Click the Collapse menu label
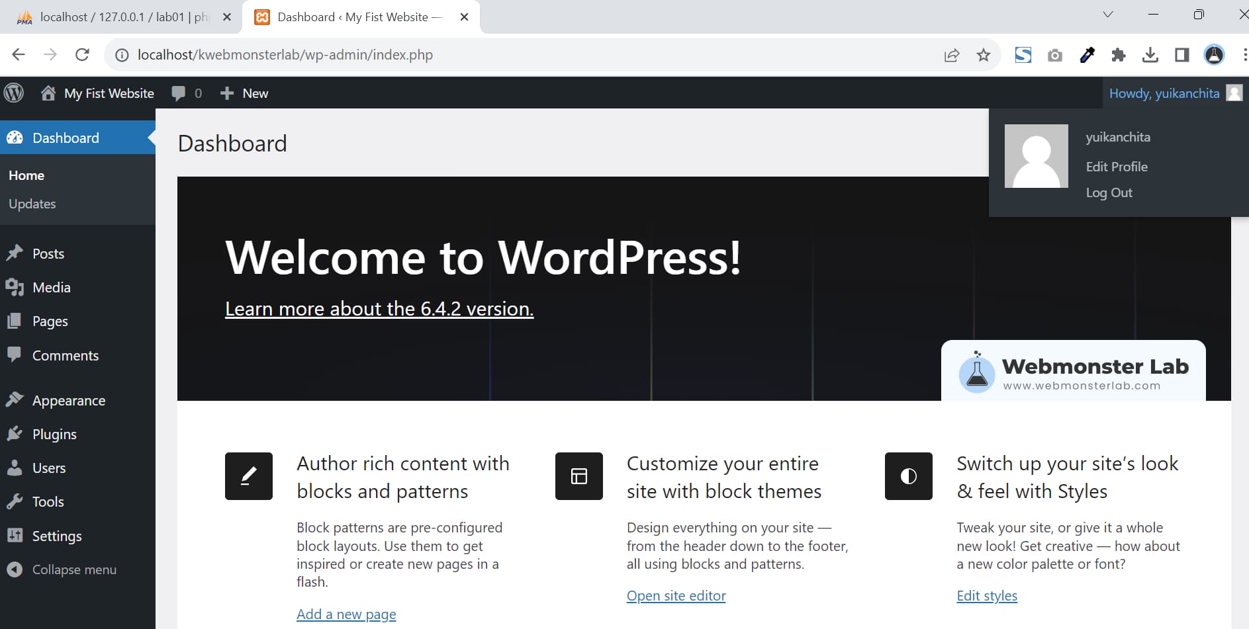This screenshot has height=629, width=1249. [x=74, y=569]
